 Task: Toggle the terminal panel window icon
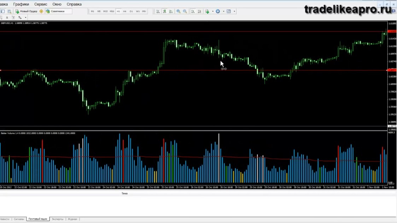[x=3, y=11]
